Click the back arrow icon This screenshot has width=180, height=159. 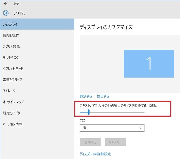pyautogui.click(x=6, y=4)
